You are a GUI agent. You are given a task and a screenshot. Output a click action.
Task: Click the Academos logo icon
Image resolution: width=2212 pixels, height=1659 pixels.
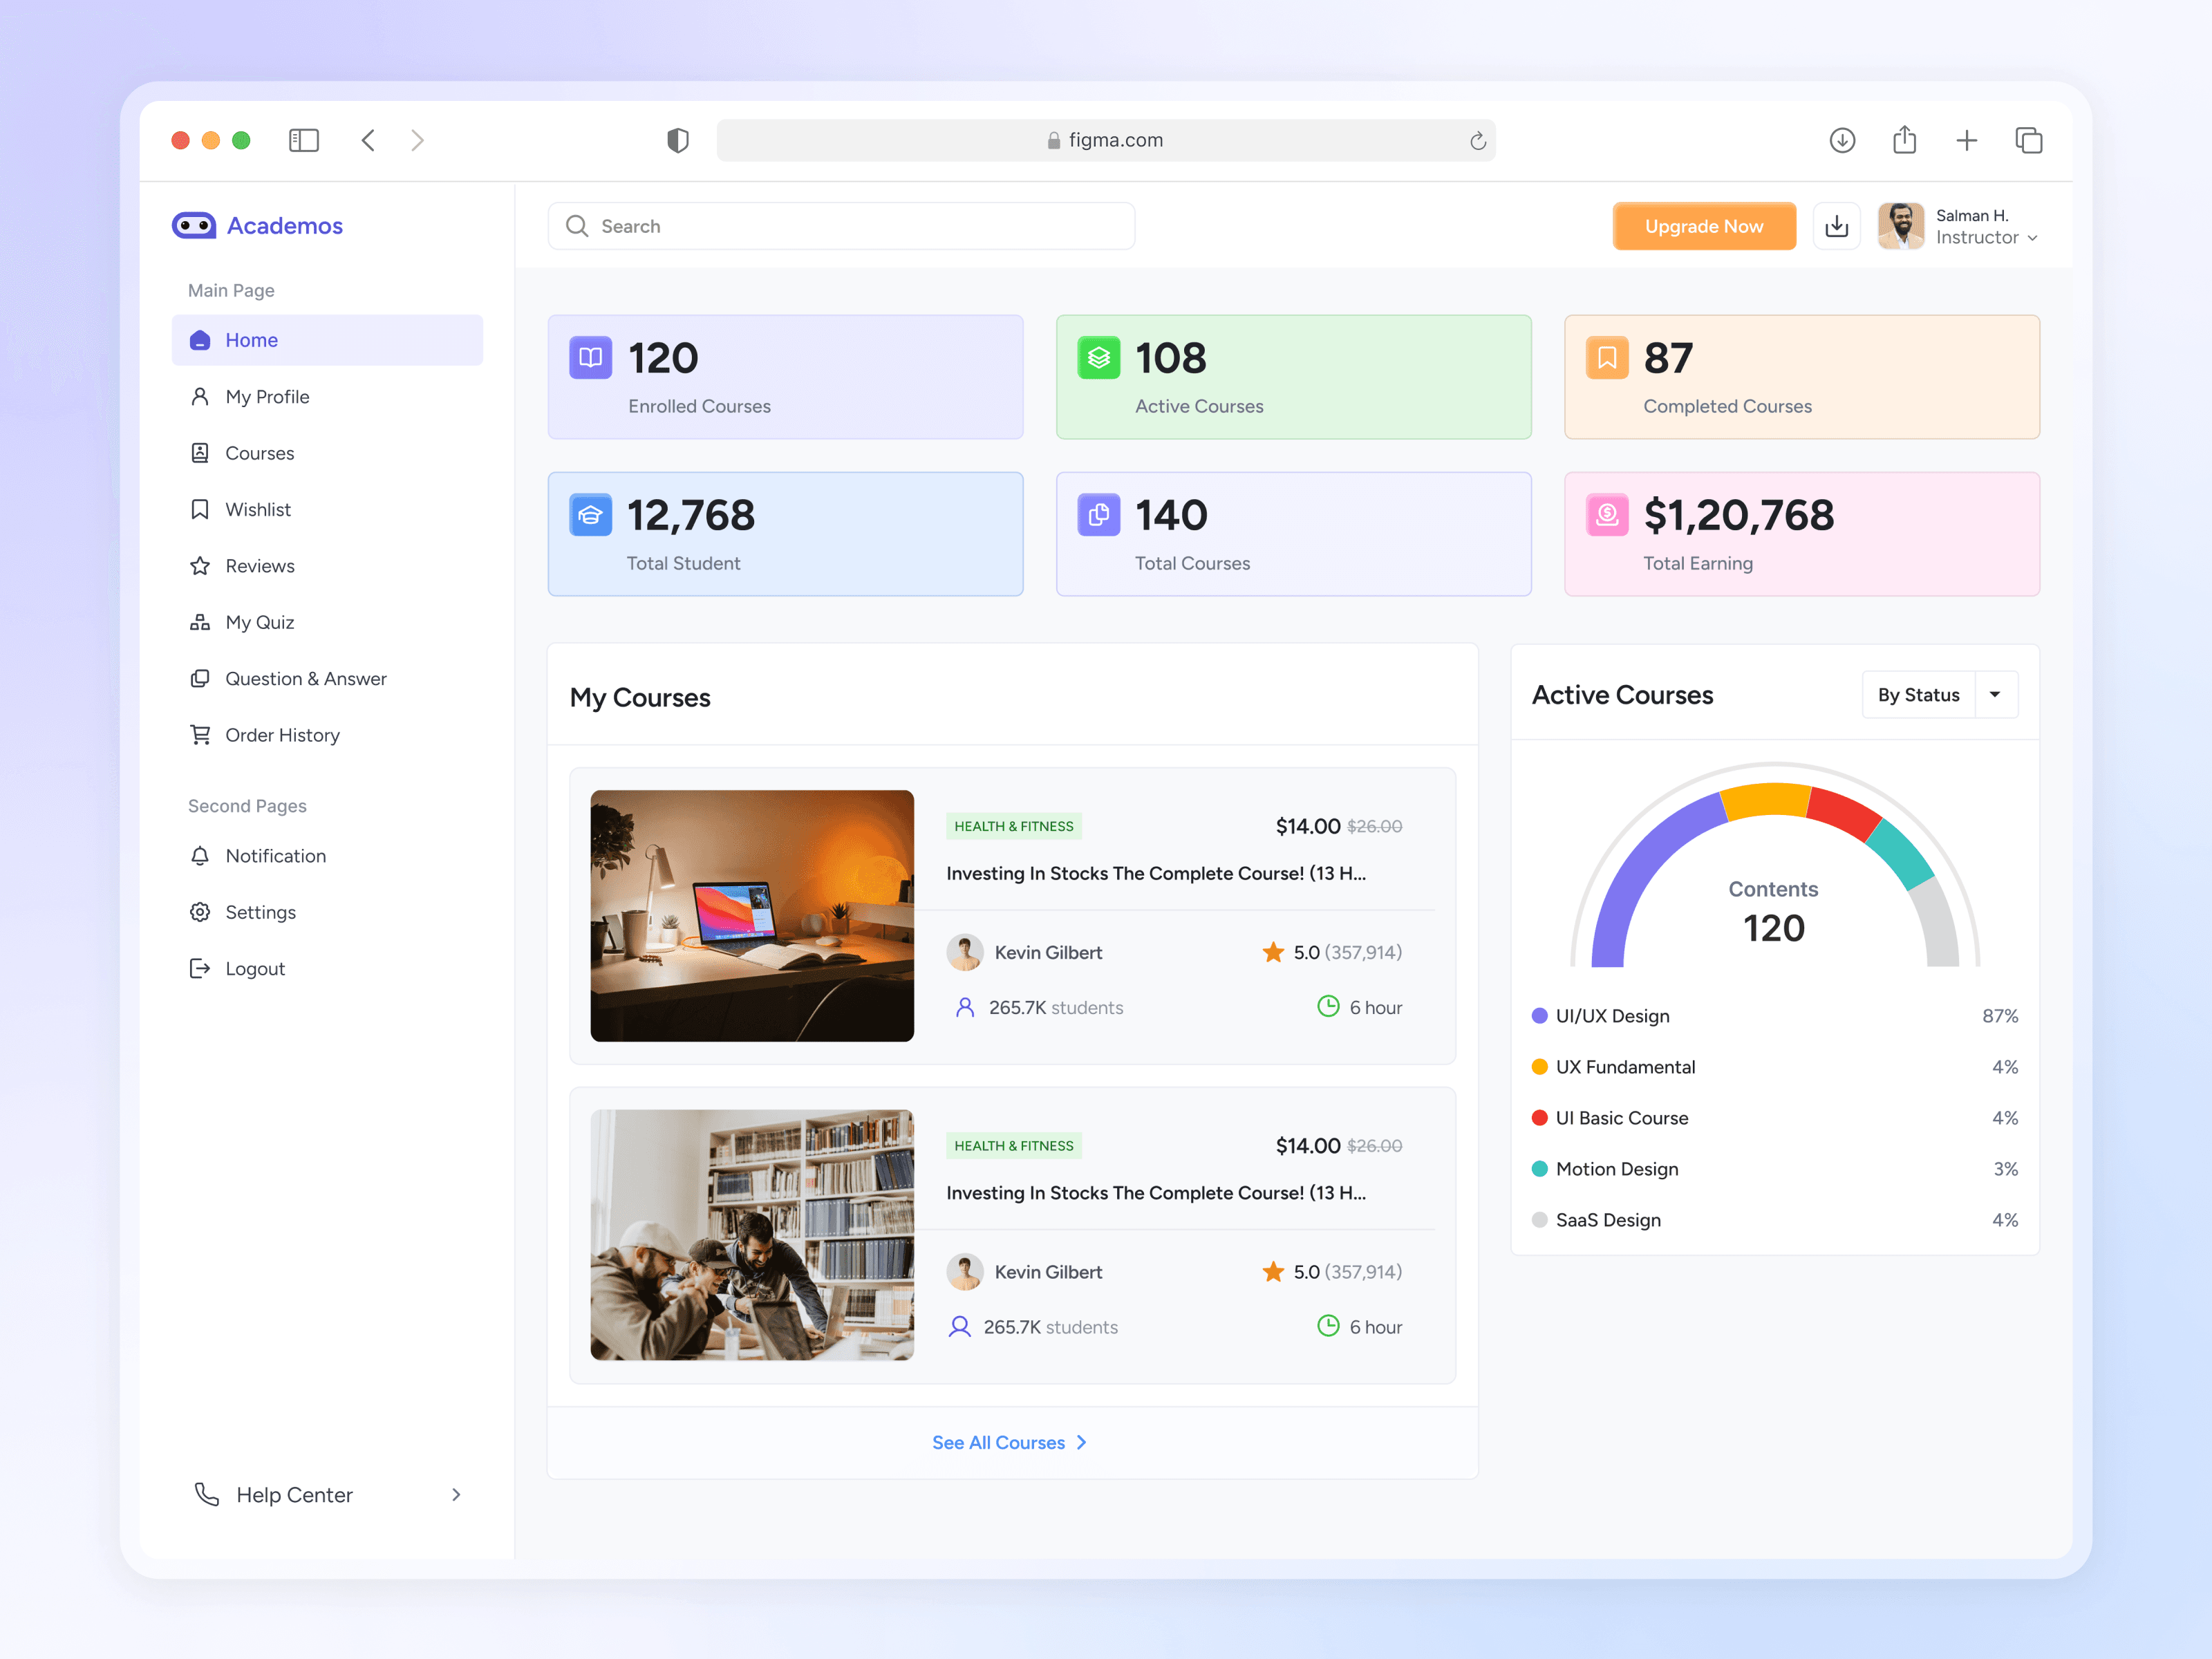[x=193, y=226]
